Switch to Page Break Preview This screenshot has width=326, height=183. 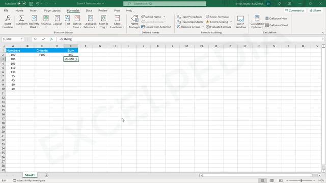pyautogui.click(x=281, y=181)
